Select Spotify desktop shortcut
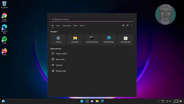The height and width of the screenshot is (104, 184). pyautogui.click(x=4, y=40)
